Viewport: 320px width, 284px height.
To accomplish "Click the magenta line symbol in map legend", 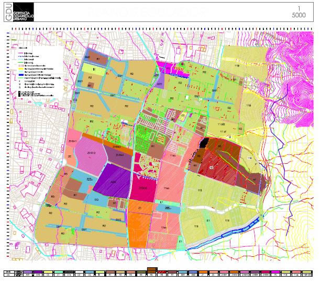I will pyautogui.click(x=20, y=53).
